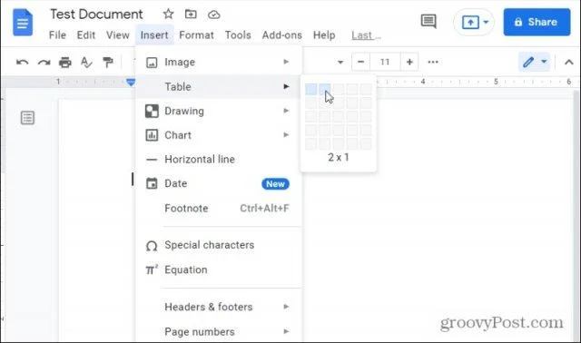Viewport: 581px width, 343px height.
Task: Click the Date calendar icon
Action: coord(152,183)
